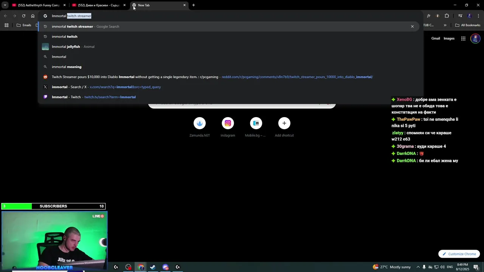484x272 pixels.
Task: Open the volume speaker tray icon
Action: click(442, 267)
